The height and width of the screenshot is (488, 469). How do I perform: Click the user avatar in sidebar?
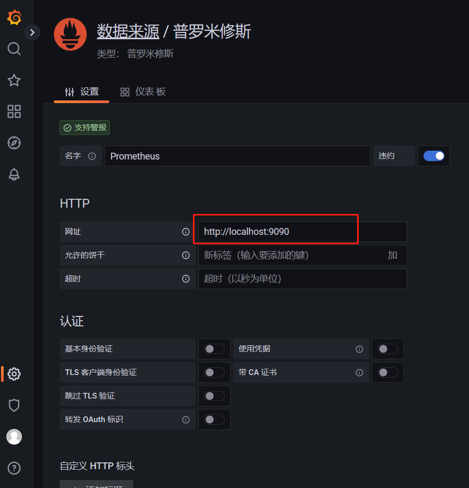14,437
